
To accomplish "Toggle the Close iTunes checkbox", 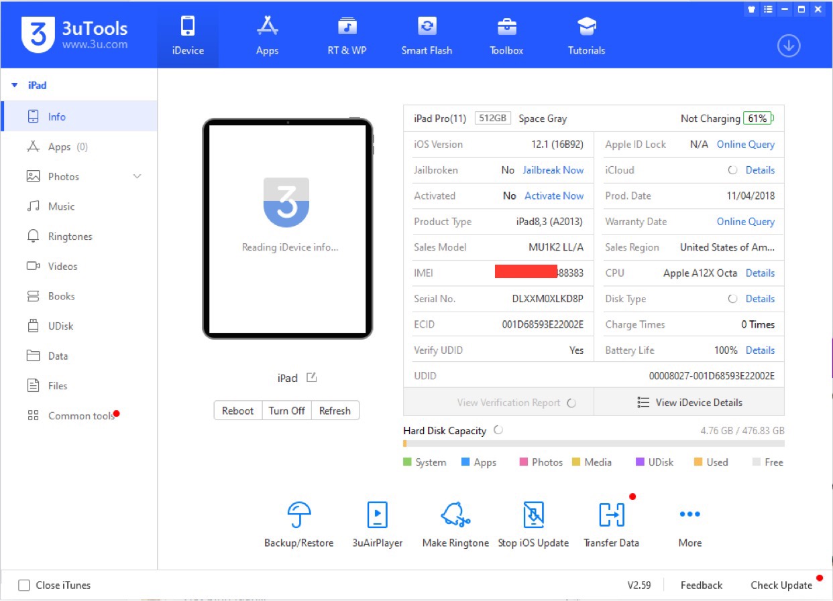I will (x=24, y=586).
